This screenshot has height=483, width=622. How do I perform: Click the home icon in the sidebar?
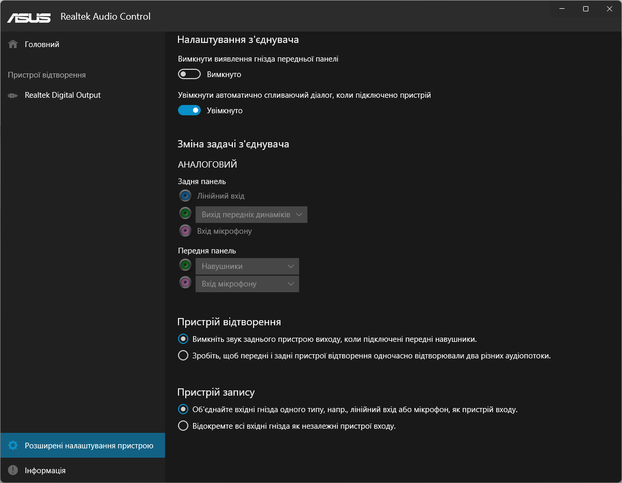tap(13, 44)
